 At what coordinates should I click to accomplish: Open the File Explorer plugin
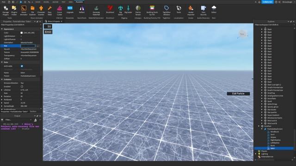pos(32,11)
